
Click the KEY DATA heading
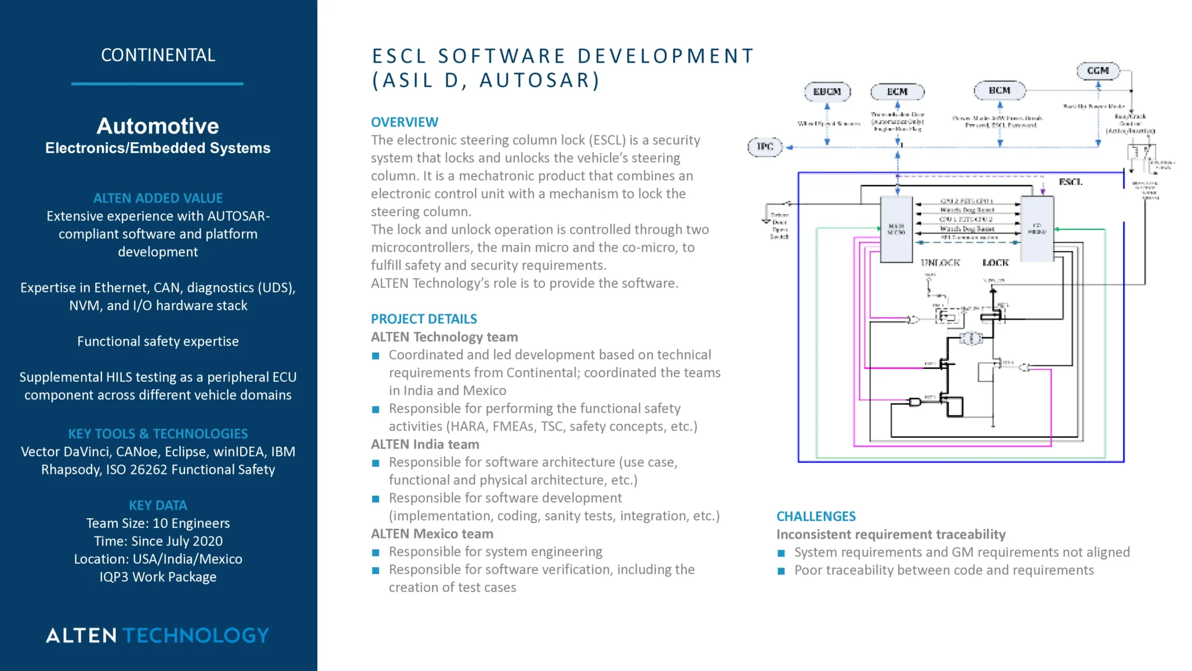tap(158, 505)
